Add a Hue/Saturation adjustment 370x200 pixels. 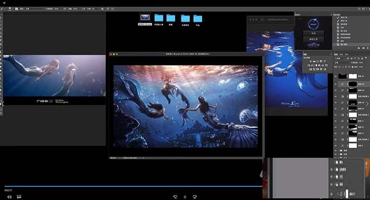tap(309, 66)
